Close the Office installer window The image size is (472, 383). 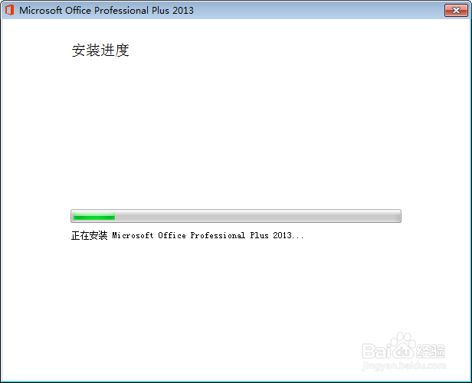(x=456, y=10)
